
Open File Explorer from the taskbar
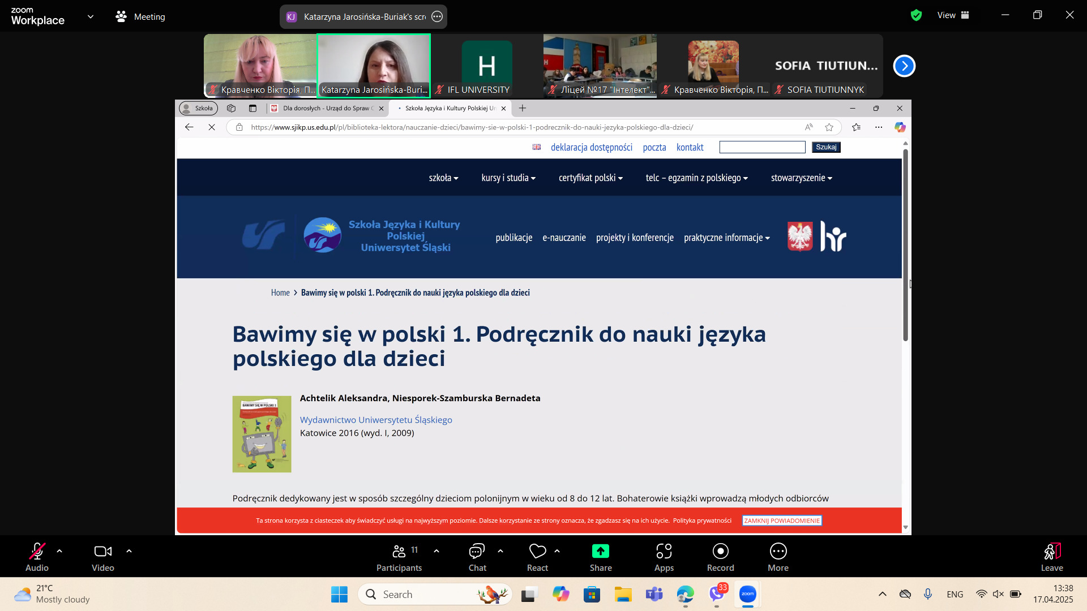623,595
